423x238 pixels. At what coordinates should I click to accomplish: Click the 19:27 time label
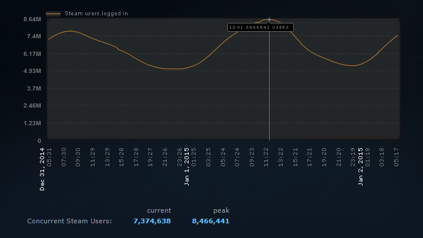coord(150,157)
